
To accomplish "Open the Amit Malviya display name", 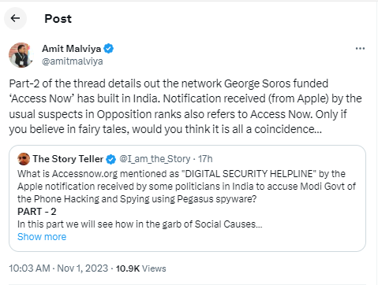I will tap(71, 49).
